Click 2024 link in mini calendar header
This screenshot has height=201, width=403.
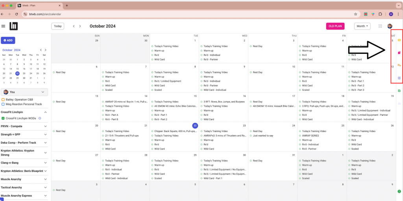[17, 50]
